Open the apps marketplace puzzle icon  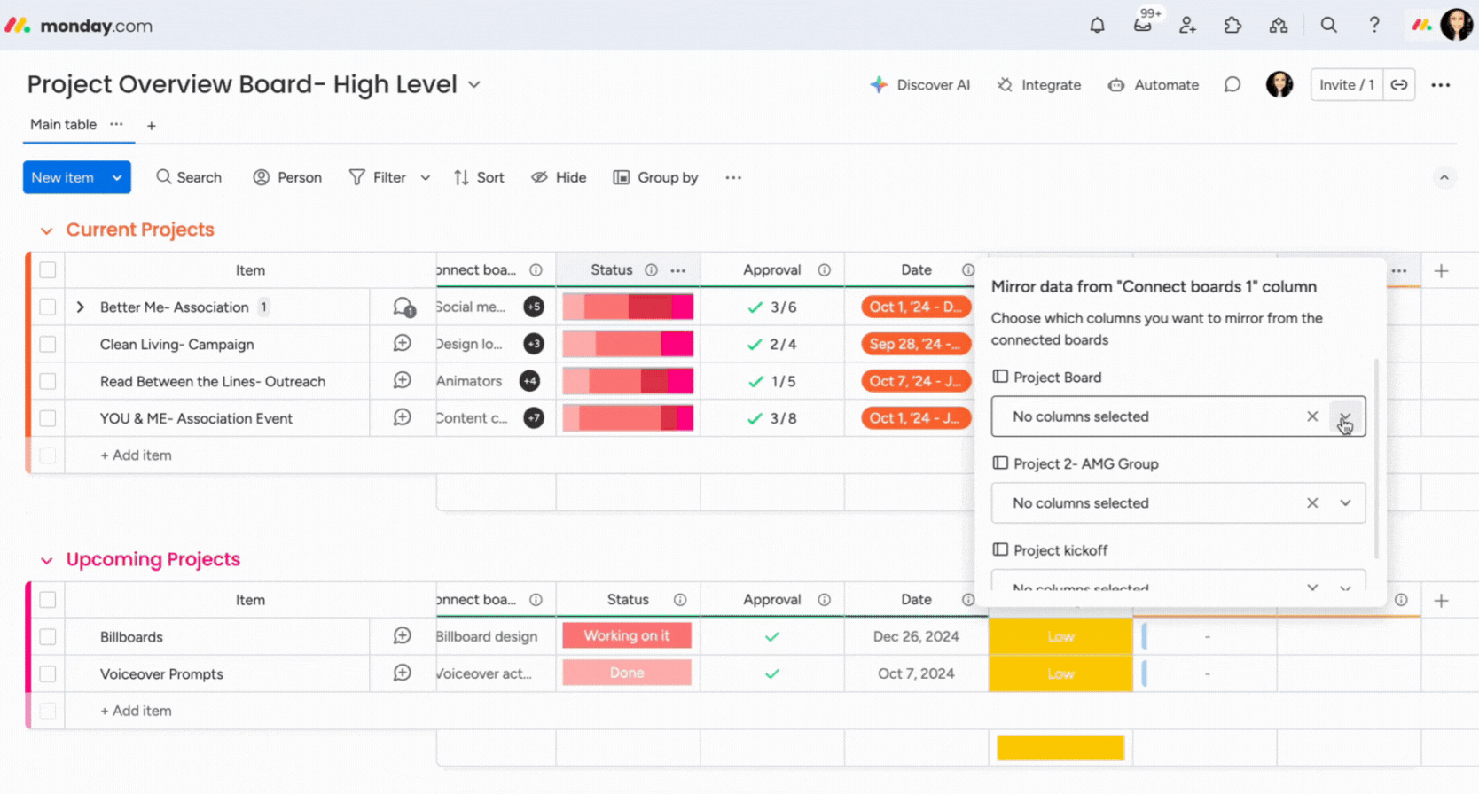point(1232,26)
